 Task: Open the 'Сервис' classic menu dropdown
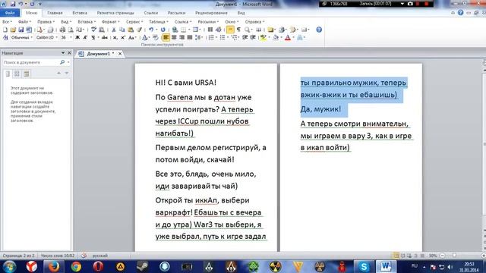pos(134,22)
